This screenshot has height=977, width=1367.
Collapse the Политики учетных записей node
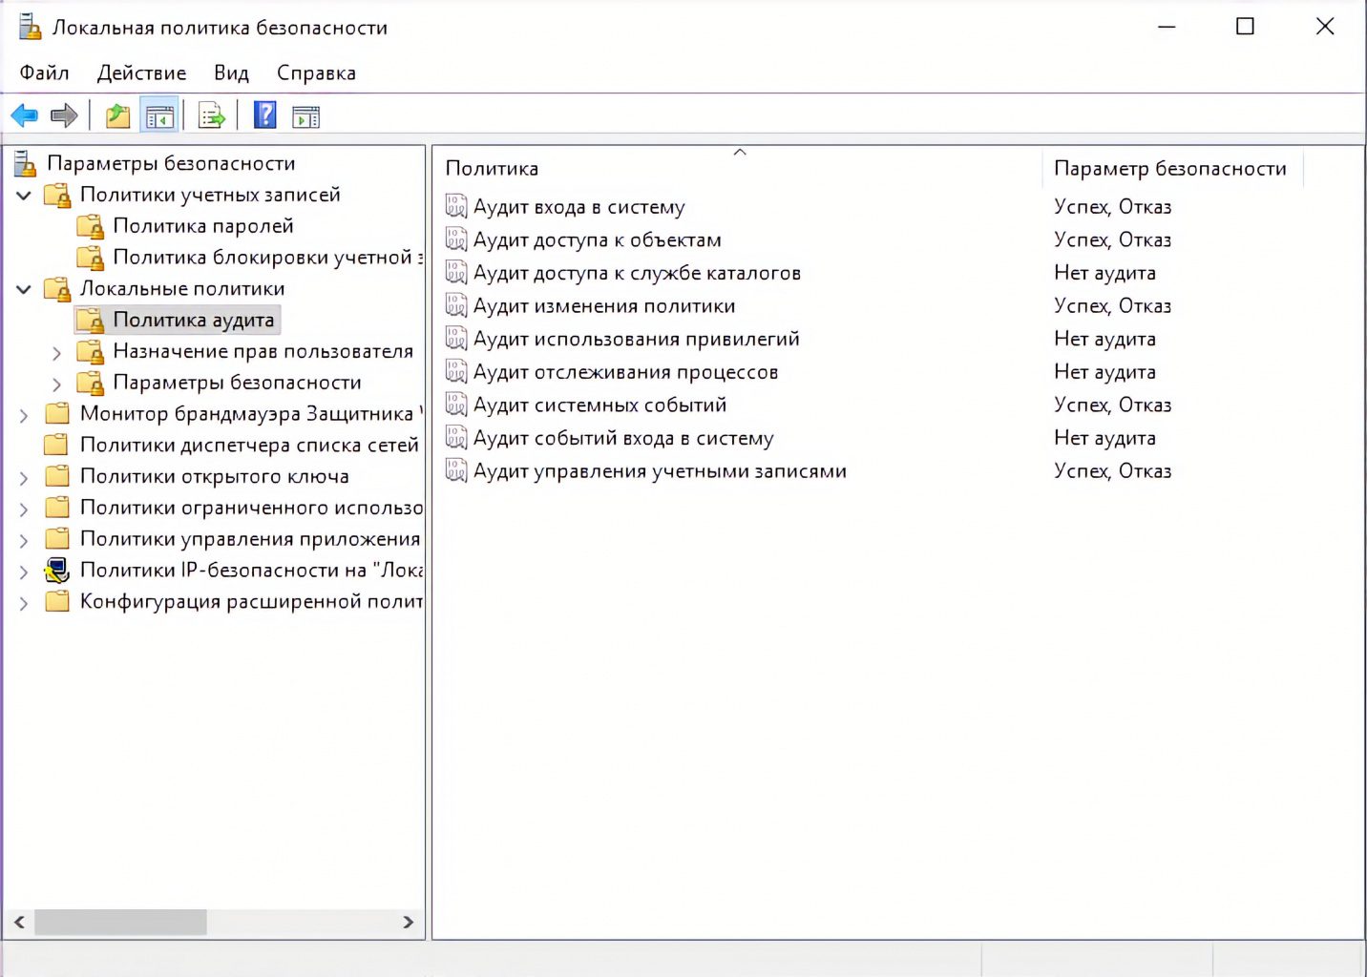[x=24, y=196]
